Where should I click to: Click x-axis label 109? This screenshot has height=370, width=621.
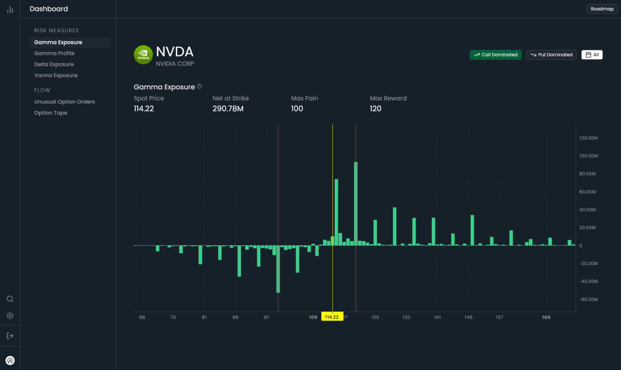tap(313, 317)
